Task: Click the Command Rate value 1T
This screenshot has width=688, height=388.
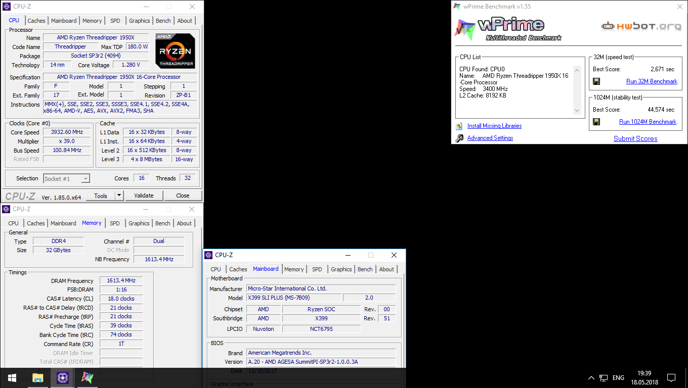Action: pos(121,344)
